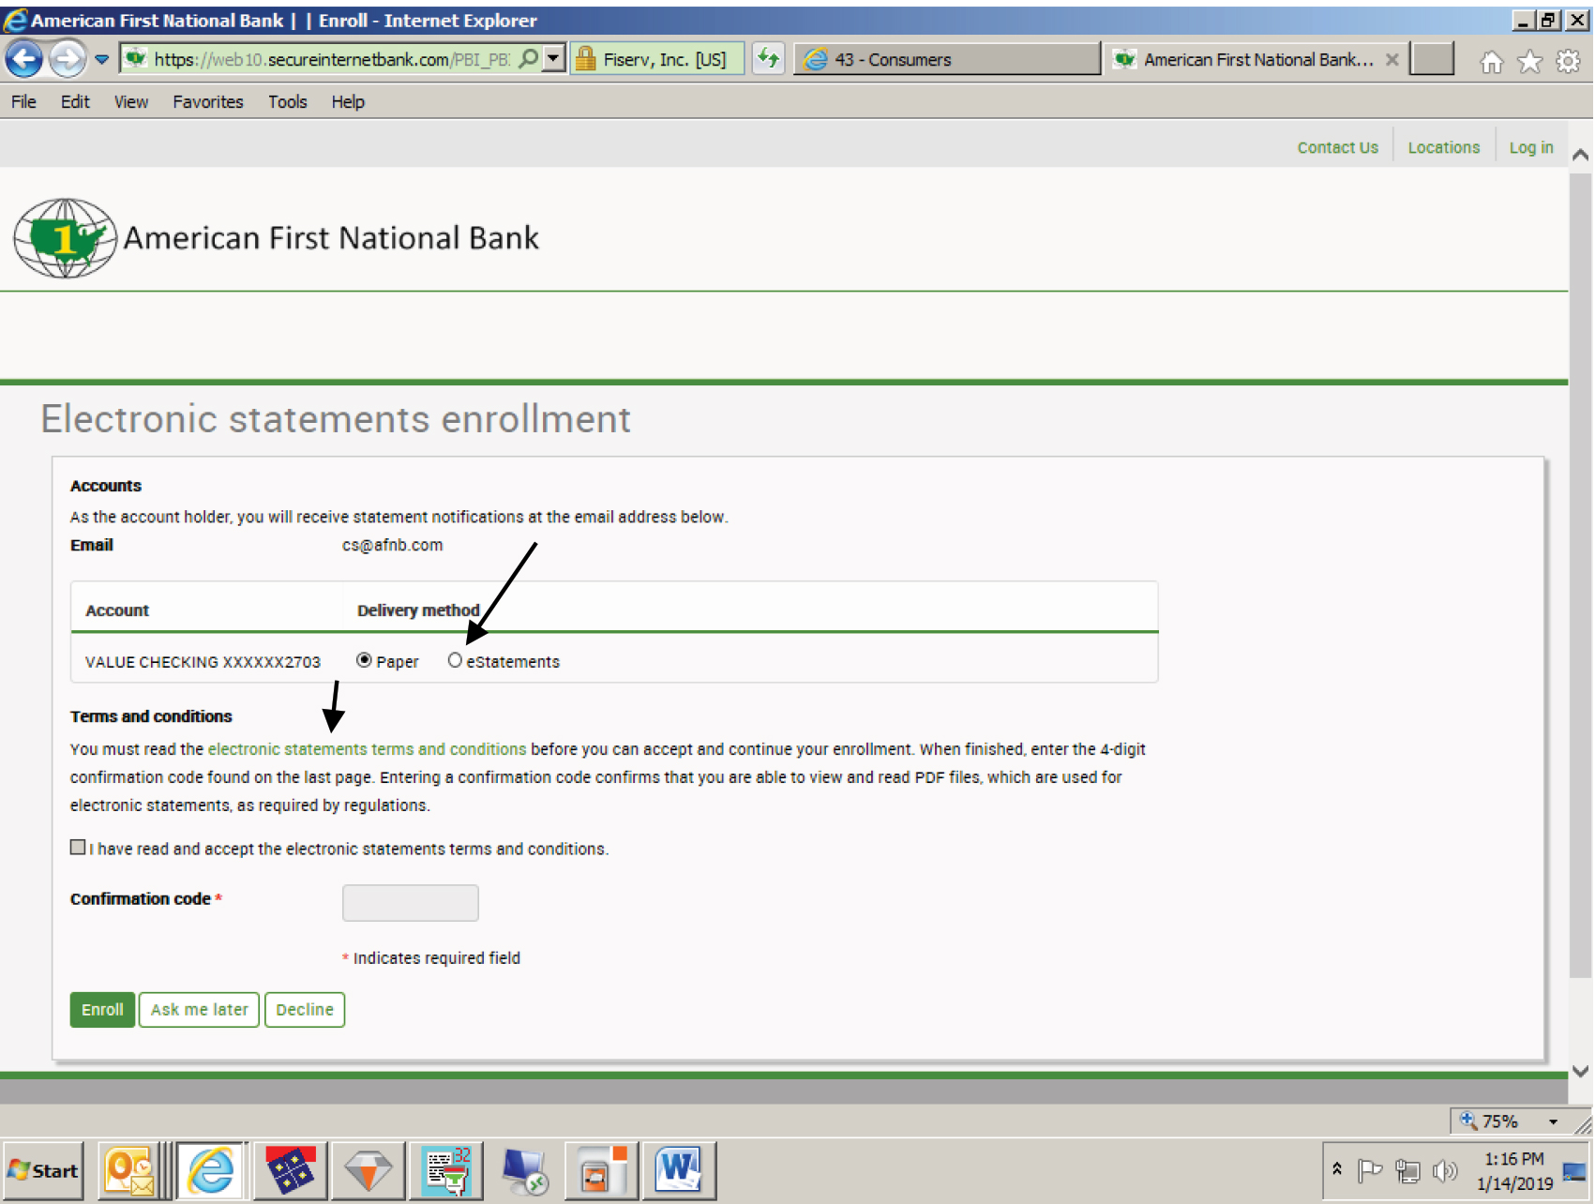Click the Log in link
Viewport: 1595px width, 1204px height.
[1531, 147]
